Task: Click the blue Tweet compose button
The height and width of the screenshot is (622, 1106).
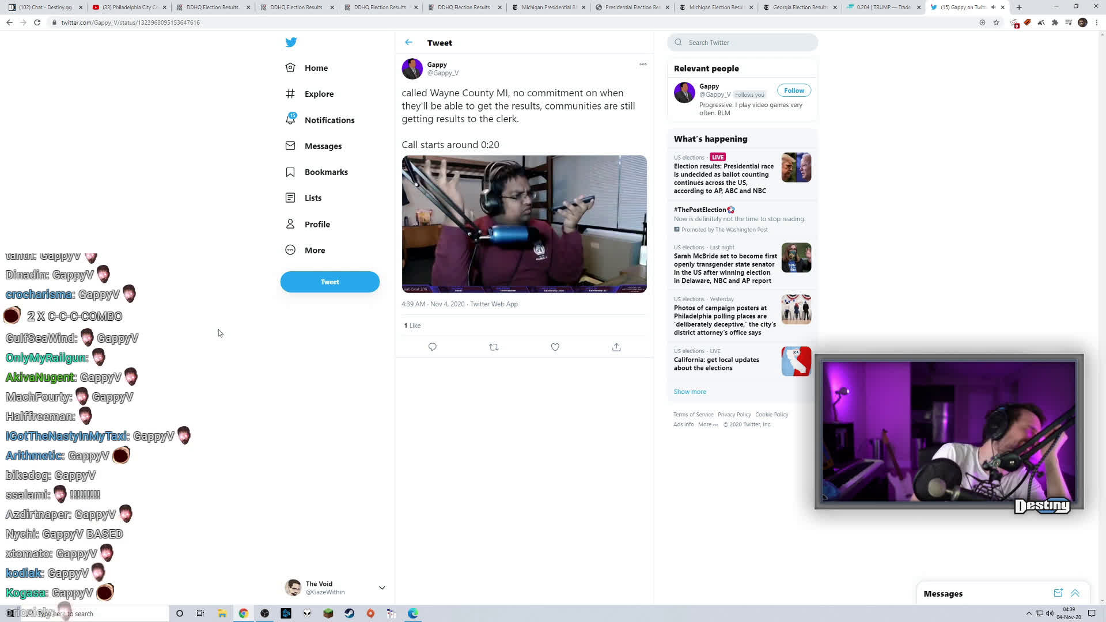Action: (x=329, y=282)
